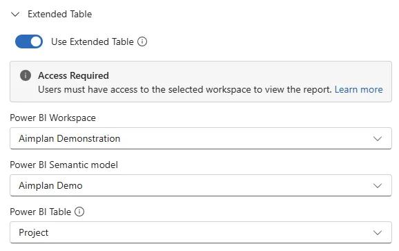Open the Power BI Table dropdown showing Project

click(x=201, y=232)
